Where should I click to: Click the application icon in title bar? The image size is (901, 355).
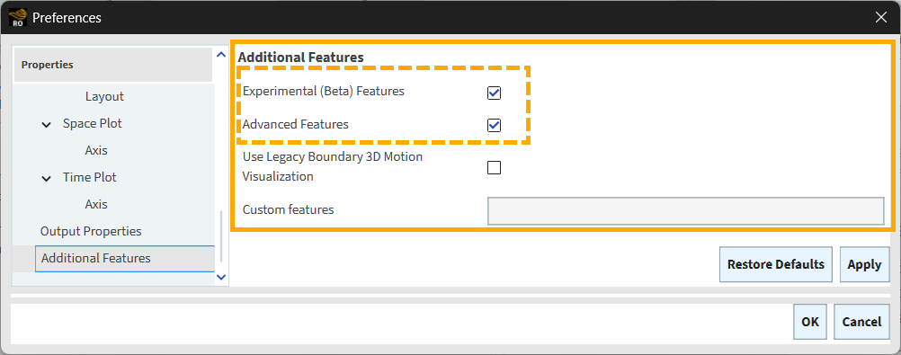(18, 18)
